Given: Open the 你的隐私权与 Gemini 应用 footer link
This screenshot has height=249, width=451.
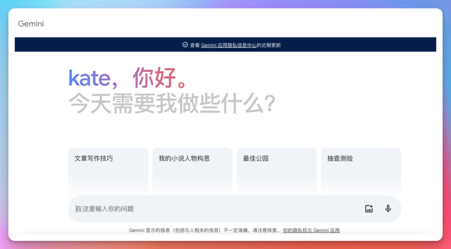Looking at the screenshot, I should tap(311, 230).
